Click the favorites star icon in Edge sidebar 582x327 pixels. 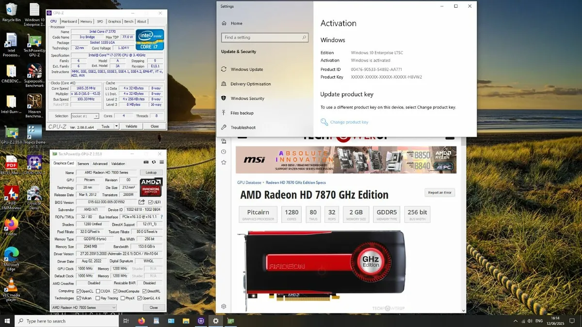click(224, 162)
